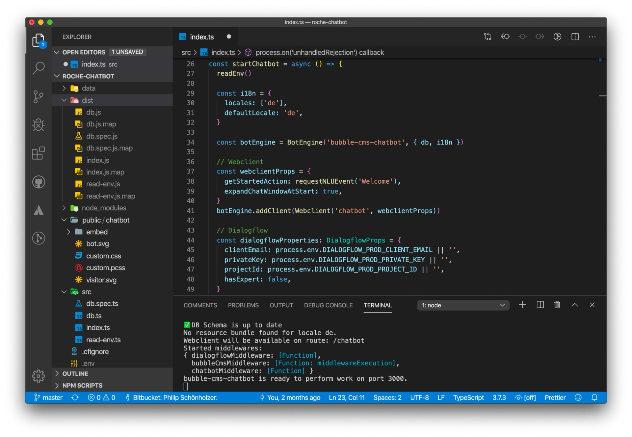632x437 pixels.
Task: Open read-env.ts in src folder
Action: click(x=112, y=340)
